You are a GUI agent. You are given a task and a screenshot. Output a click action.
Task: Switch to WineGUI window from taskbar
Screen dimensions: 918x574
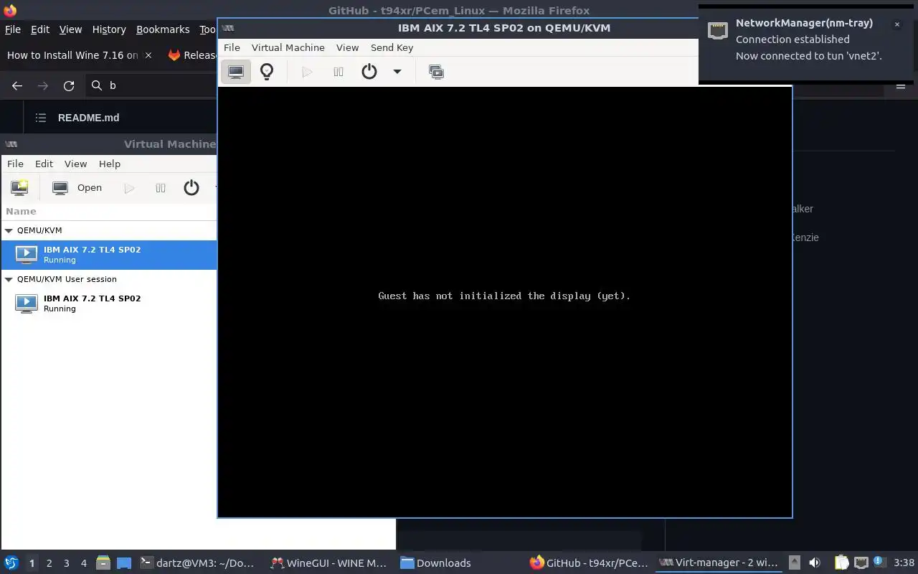(328, 563)
